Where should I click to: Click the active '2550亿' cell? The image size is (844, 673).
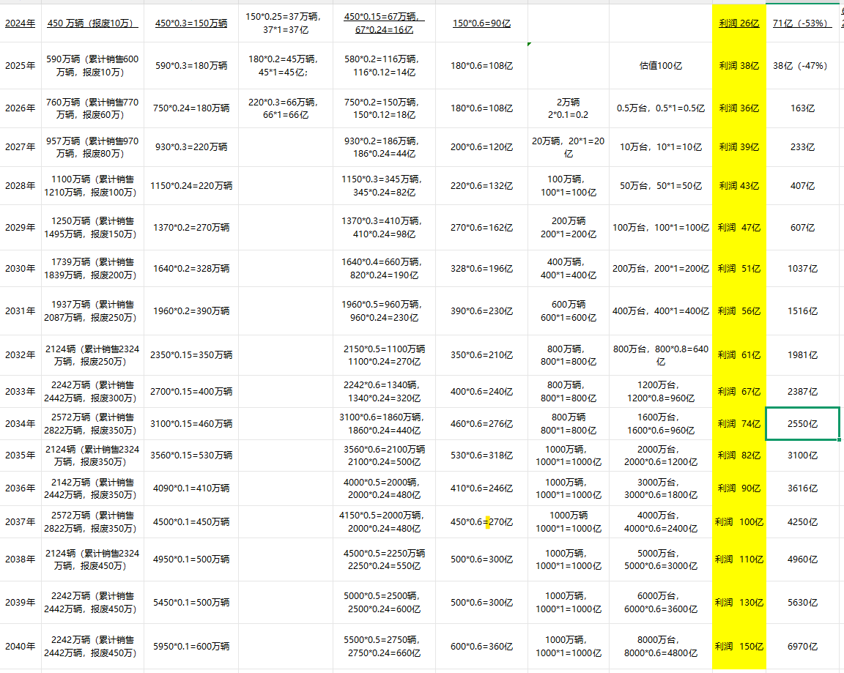pos(802,424)
